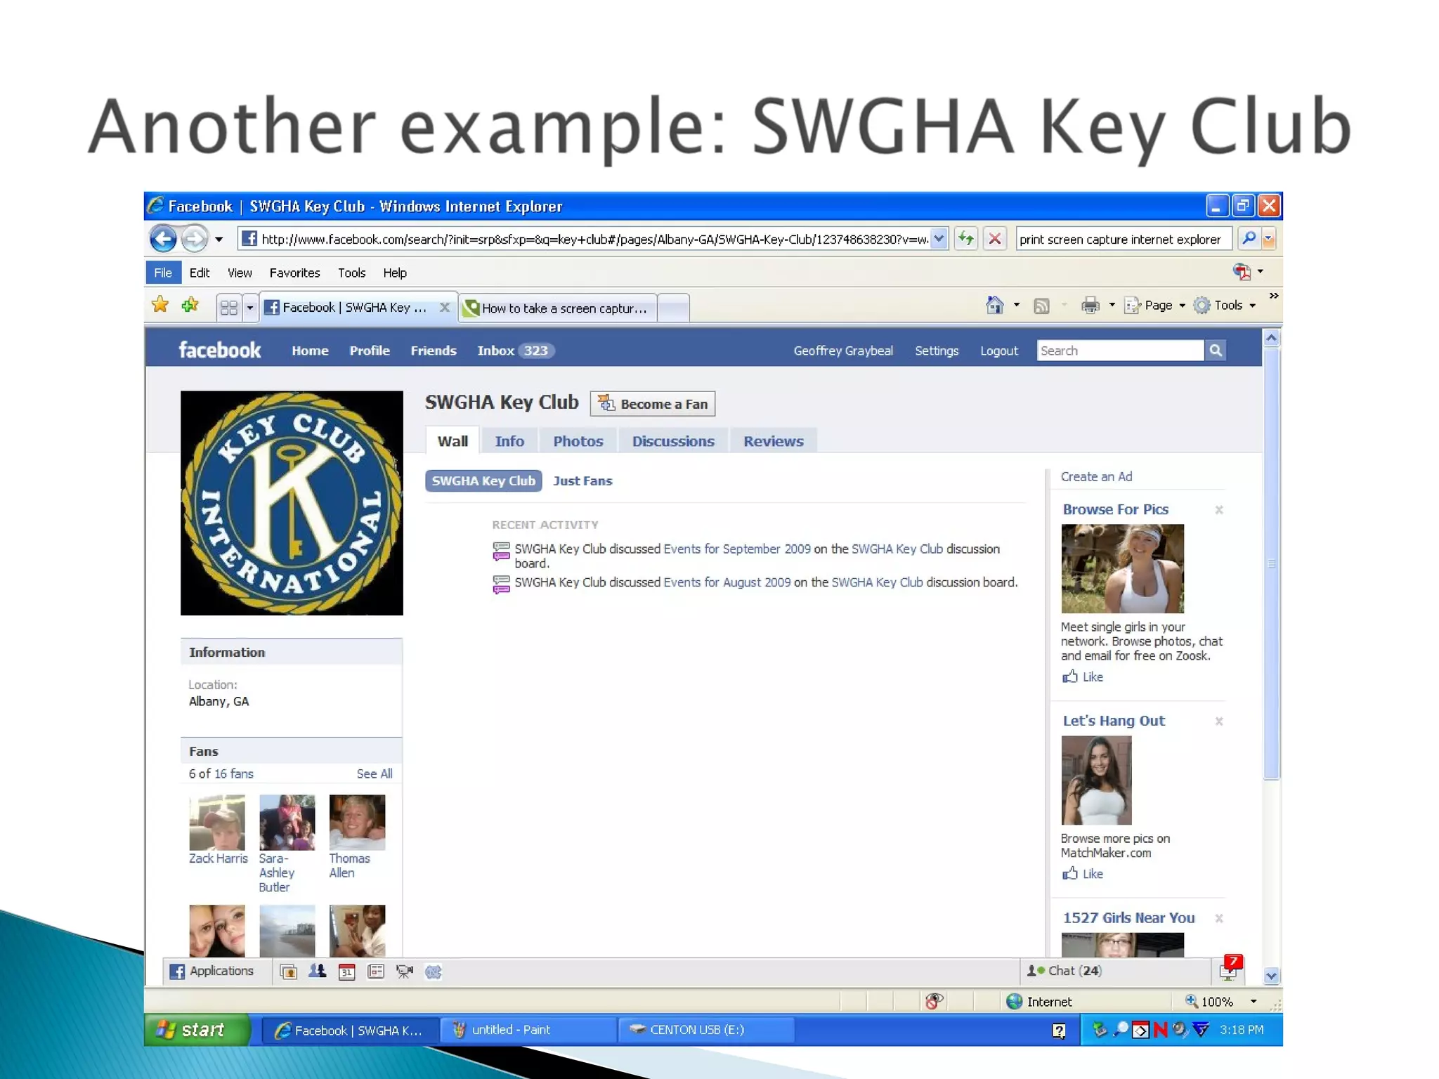Click the Facebook search magnifier button

(1216, 351)
